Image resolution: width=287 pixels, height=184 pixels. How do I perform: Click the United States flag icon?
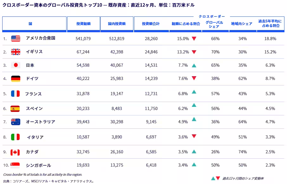[x=16, y=39]
